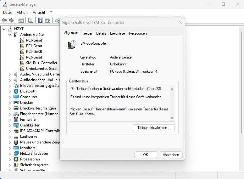The image size is (244, 179).
Task: Click the Drucker printer icon
Action: [16, 103]
